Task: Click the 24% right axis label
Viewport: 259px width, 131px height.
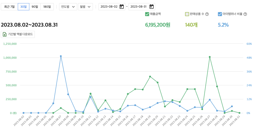Action: (x=249, y=85)
